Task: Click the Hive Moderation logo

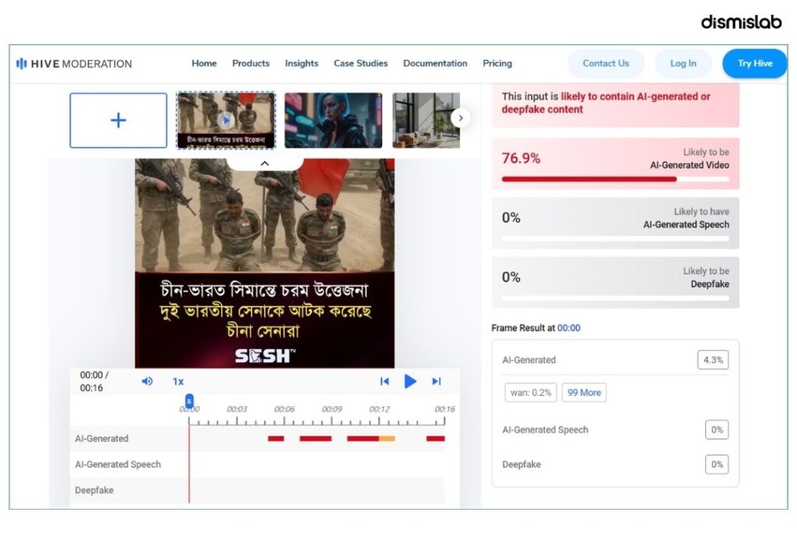Action: 74,64
